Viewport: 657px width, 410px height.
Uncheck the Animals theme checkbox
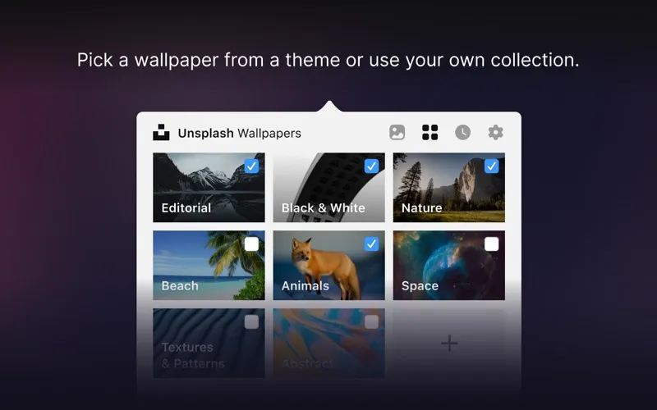tap(372, 244)
